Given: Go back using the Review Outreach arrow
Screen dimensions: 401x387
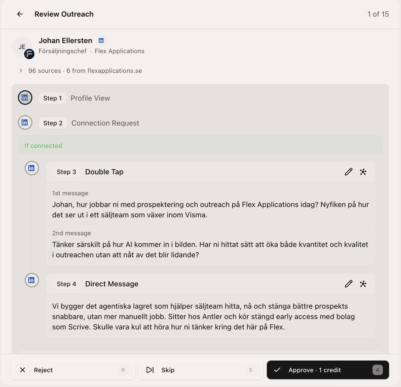Looking at the screenshot, I should tap(20, 14).
